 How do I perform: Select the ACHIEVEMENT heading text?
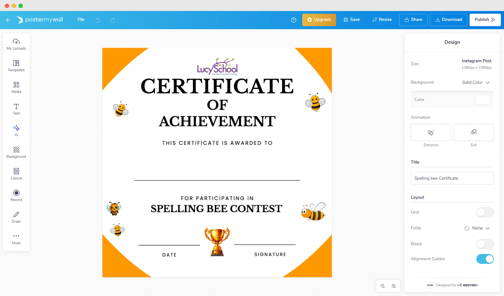point(217,121)
